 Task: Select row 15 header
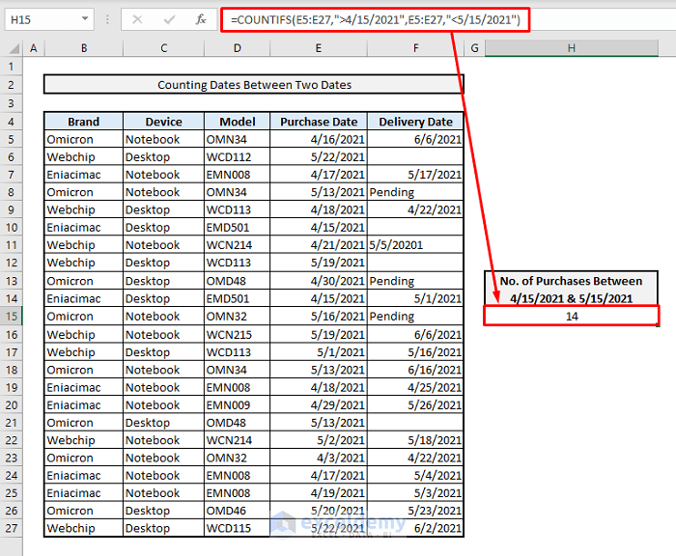tap(12, 317)
